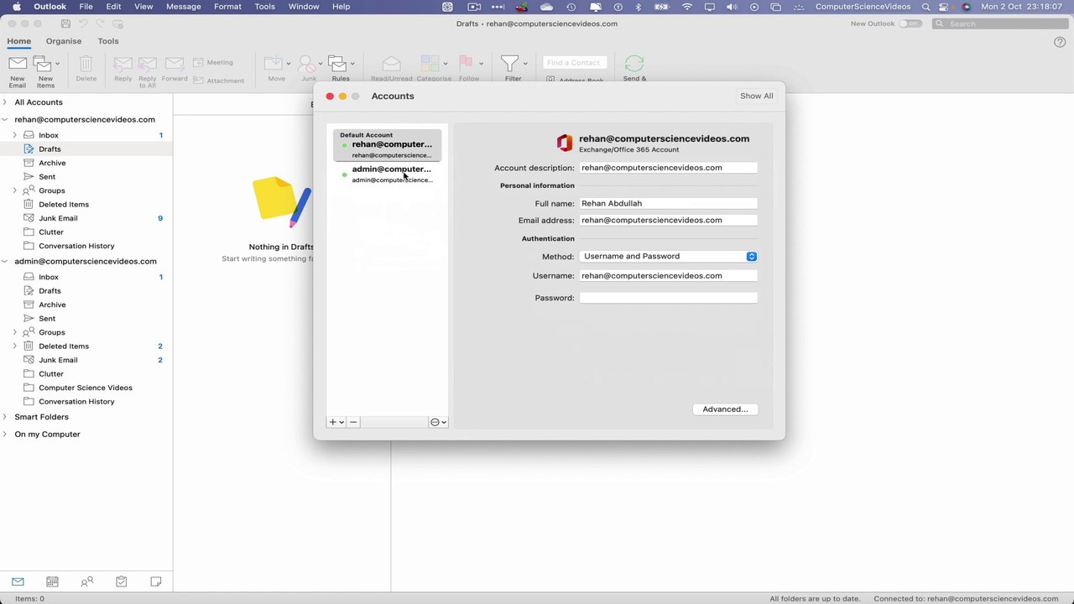Click the Meeting toolbar button
Viewport: 1074px width, 604px height.
click(213, 62)
